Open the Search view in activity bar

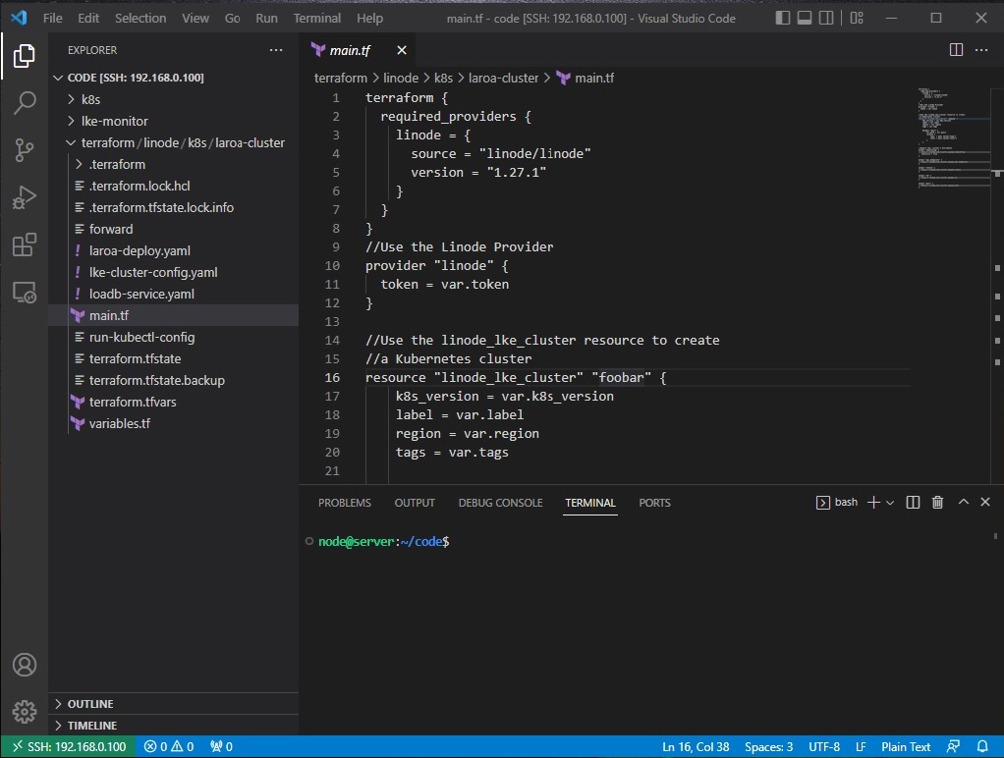coord(25,102)
